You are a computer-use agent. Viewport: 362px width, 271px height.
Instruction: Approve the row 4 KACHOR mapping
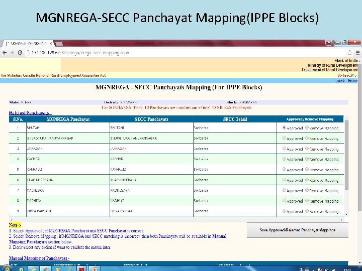(284, 159)
